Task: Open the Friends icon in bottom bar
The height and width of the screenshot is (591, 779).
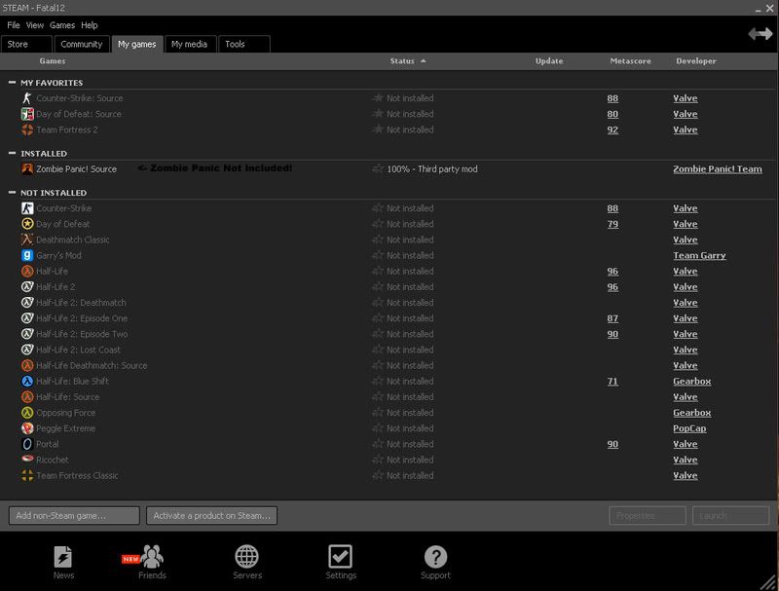Action: click(152, 557)
